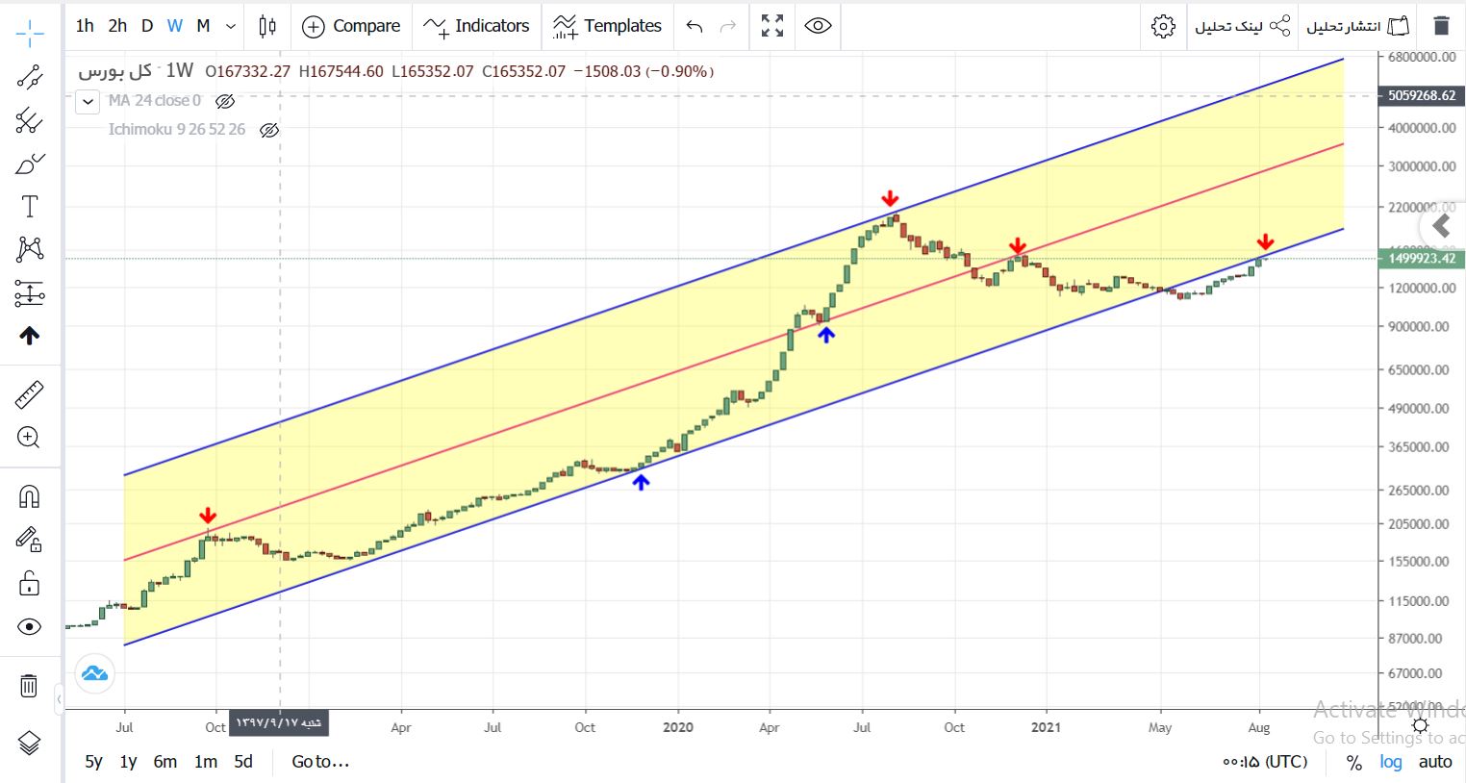Select the Text annotation tool
The width and height of the screenshot is (1466, 783).
(30, 206)
